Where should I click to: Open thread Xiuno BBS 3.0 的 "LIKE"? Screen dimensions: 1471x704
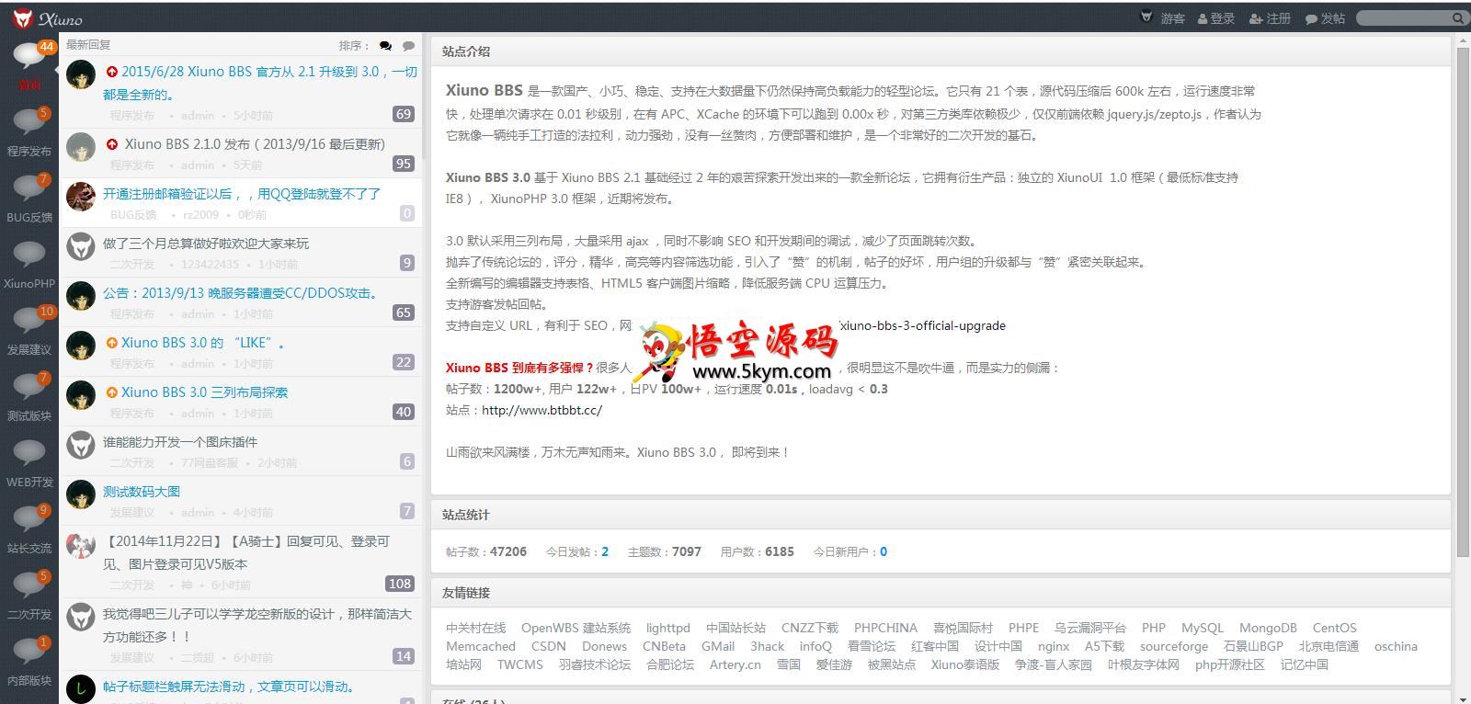(x=204, y=343)
